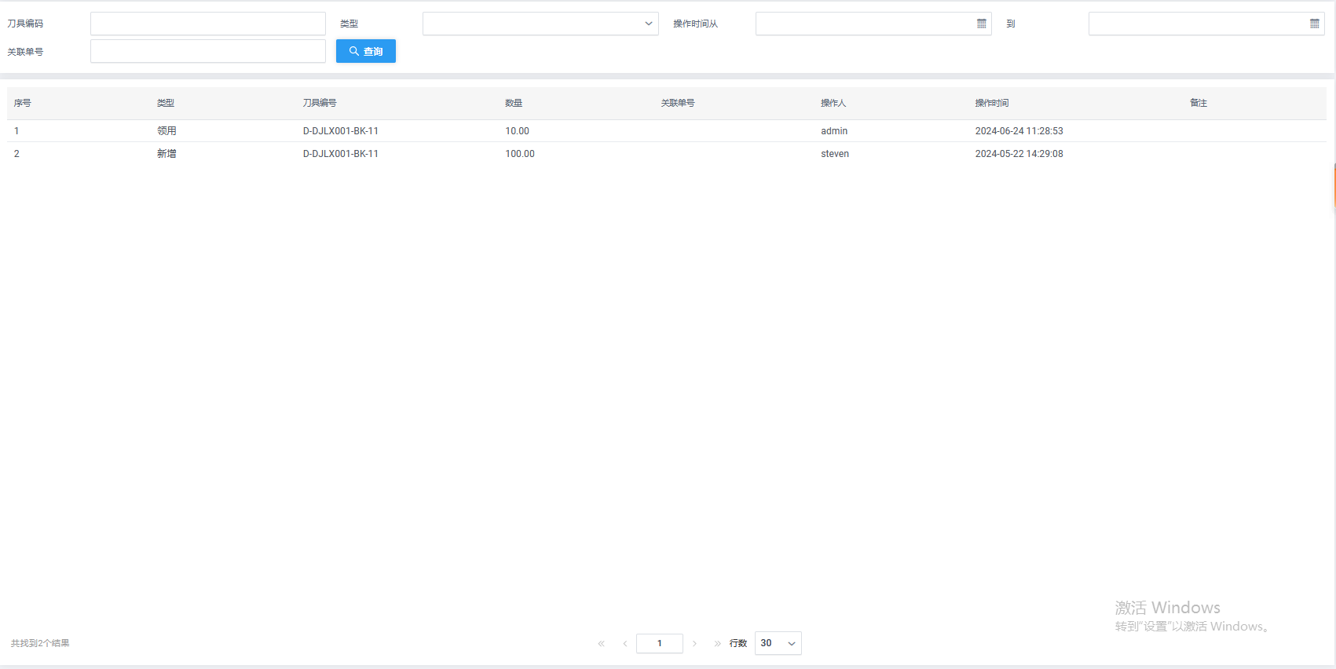Click into the 关联单号 filter text box
This screenshot has width=1336, height=669.
tap(207, 52)
